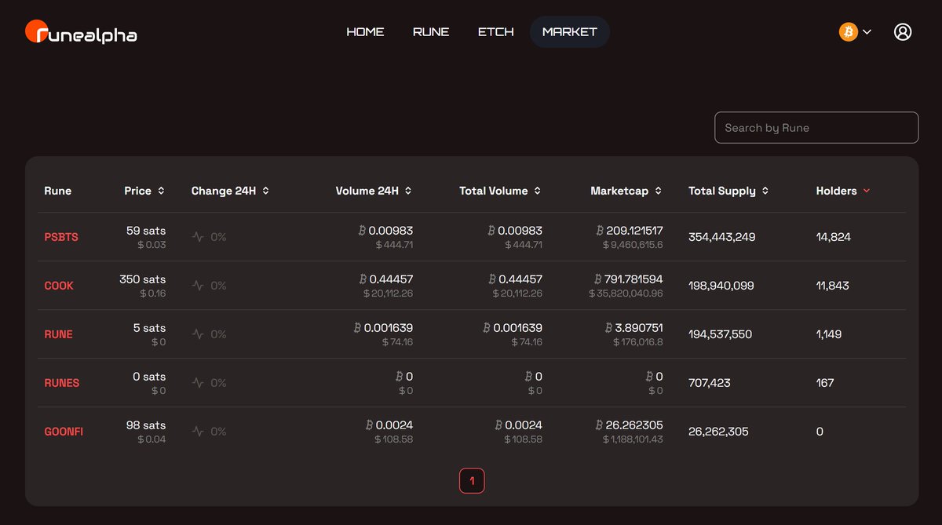Click PSBTS total supply 354,443,249
942x525 pixels.
coord(722,237)
